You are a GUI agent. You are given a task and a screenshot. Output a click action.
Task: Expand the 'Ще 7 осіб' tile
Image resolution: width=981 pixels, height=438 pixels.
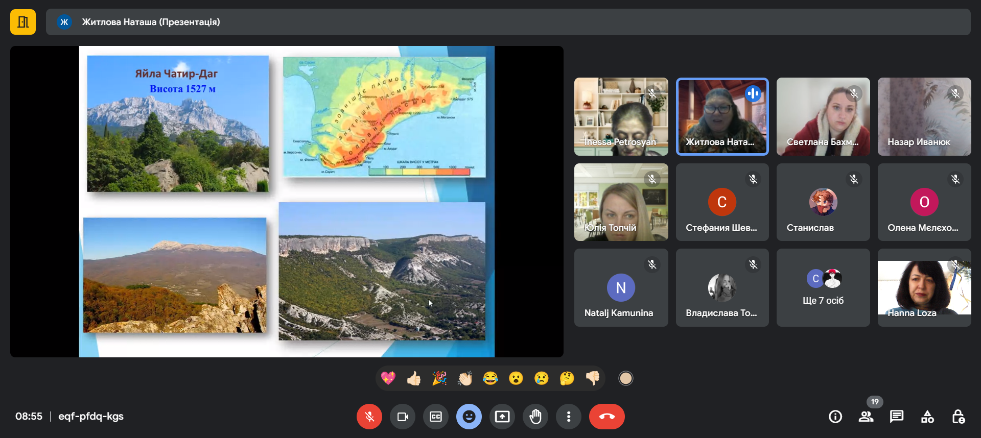(x=823, y=287)
